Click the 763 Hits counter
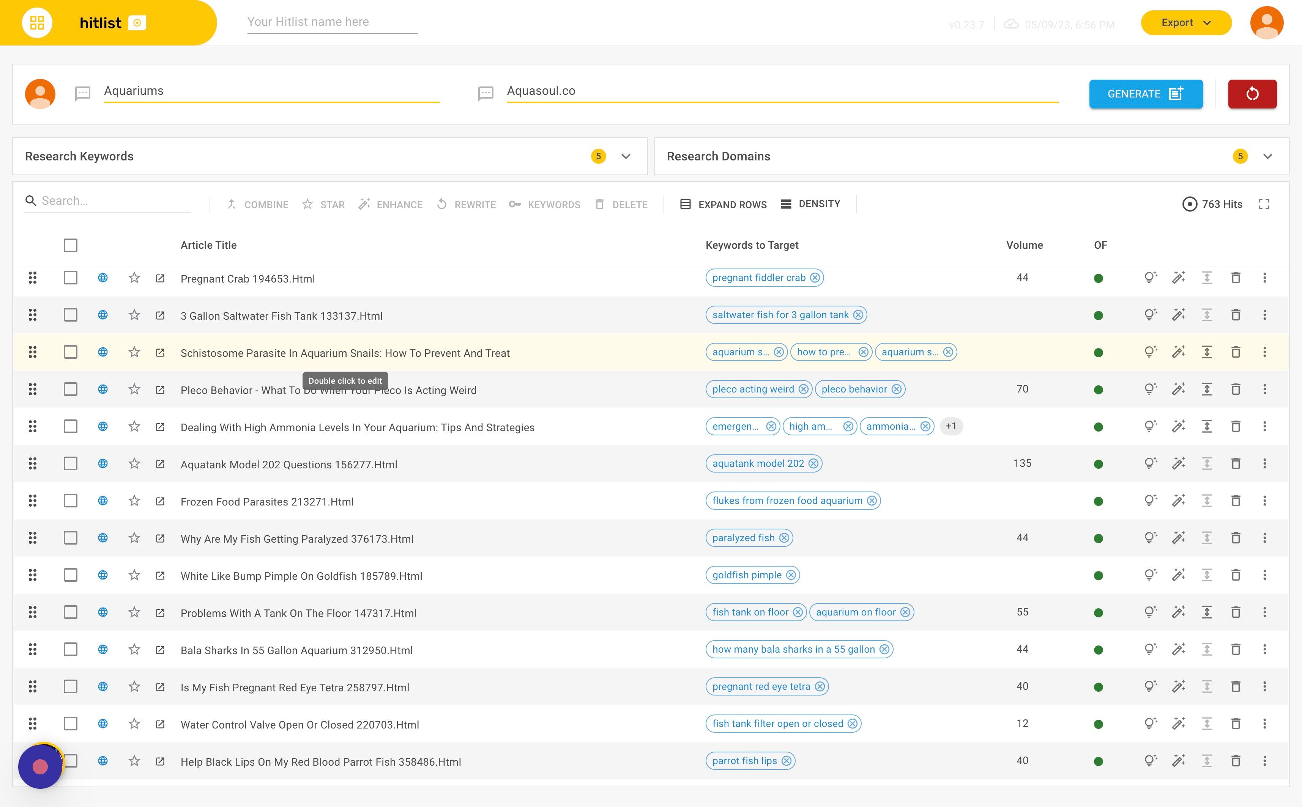This screenshot has height=807, width=1302. pos(1212,204)
